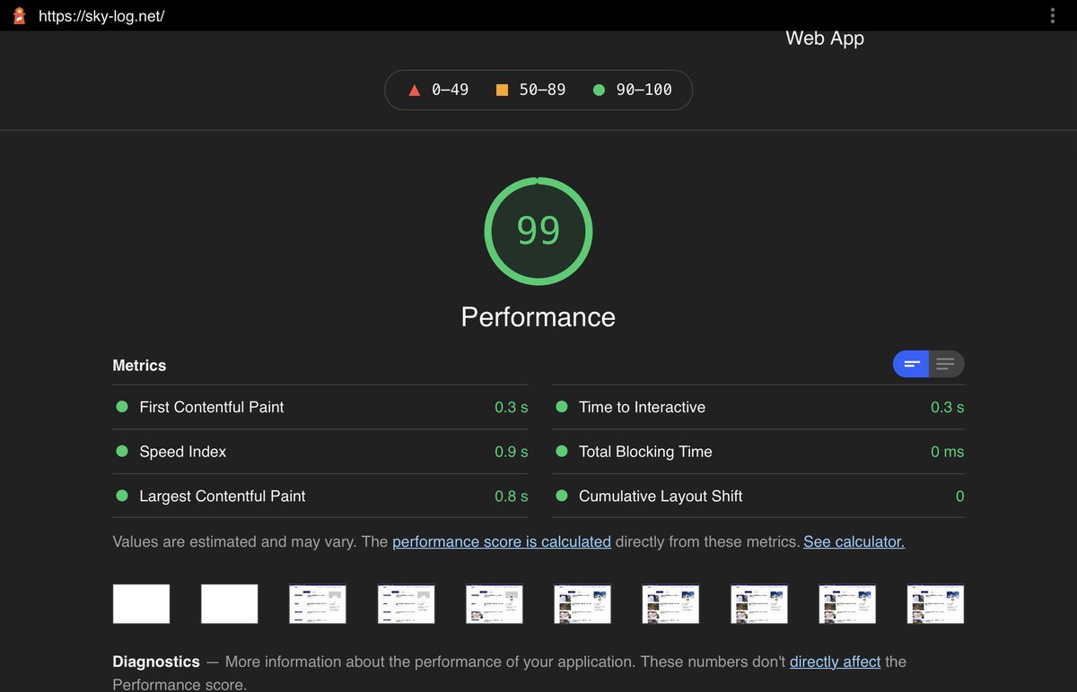The height and width of the screenshot is (692, 1077).
Task: Click green dot beside Cumulative Layout Shift
Action: click(562, 496)
